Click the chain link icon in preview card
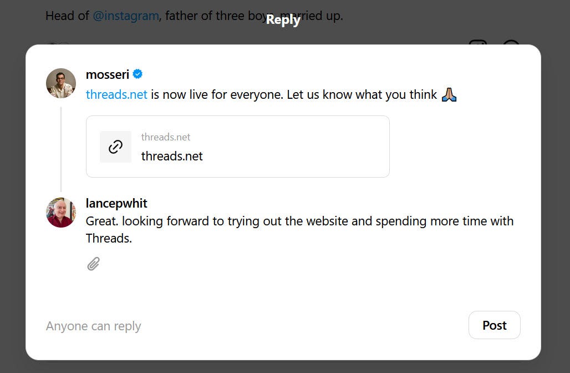This screenshot has height=373, width=570. tap(115, 147)
